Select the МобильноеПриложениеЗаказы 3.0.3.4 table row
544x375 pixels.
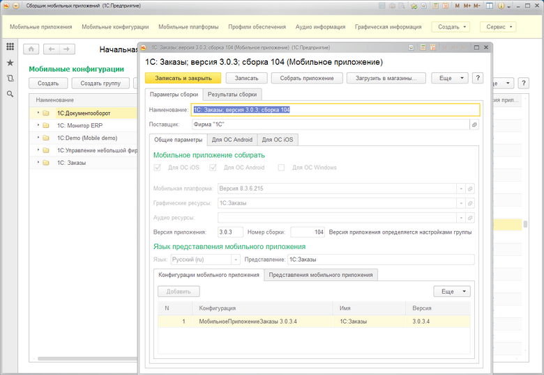314,321
